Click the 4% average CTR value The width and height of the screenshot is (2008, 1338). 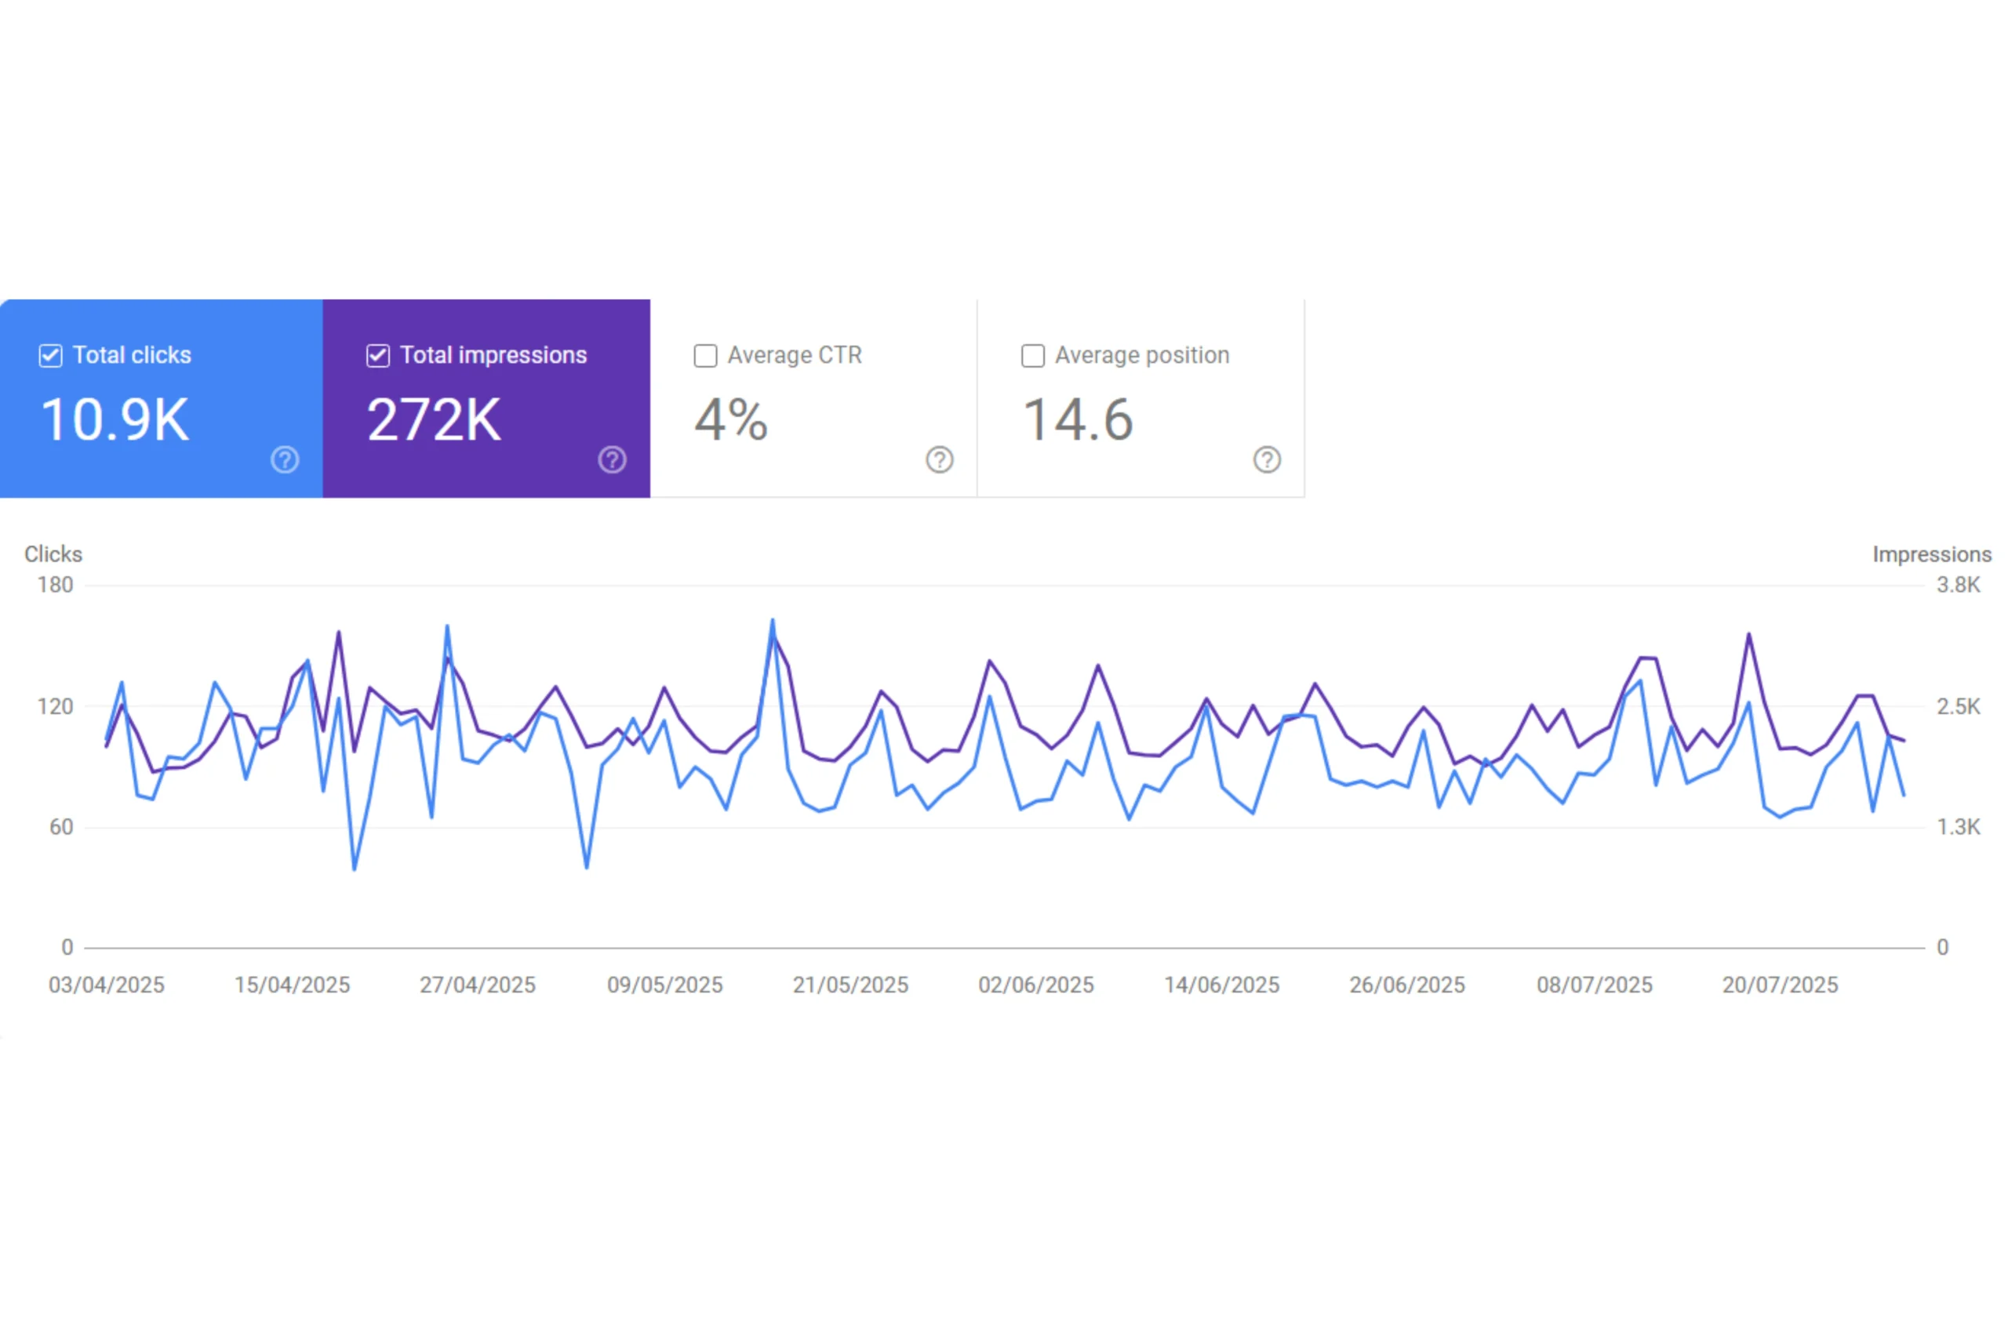pos(731,420)
